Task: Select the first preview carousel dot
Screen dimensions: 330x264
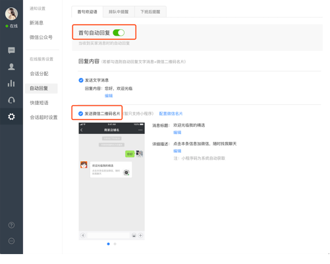Action: point(108,244)
